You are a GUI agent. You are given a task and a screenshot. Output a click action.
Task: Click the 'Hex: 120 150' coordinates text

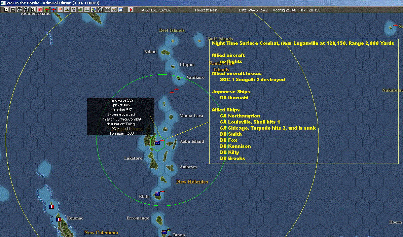(x=310, y=10)
